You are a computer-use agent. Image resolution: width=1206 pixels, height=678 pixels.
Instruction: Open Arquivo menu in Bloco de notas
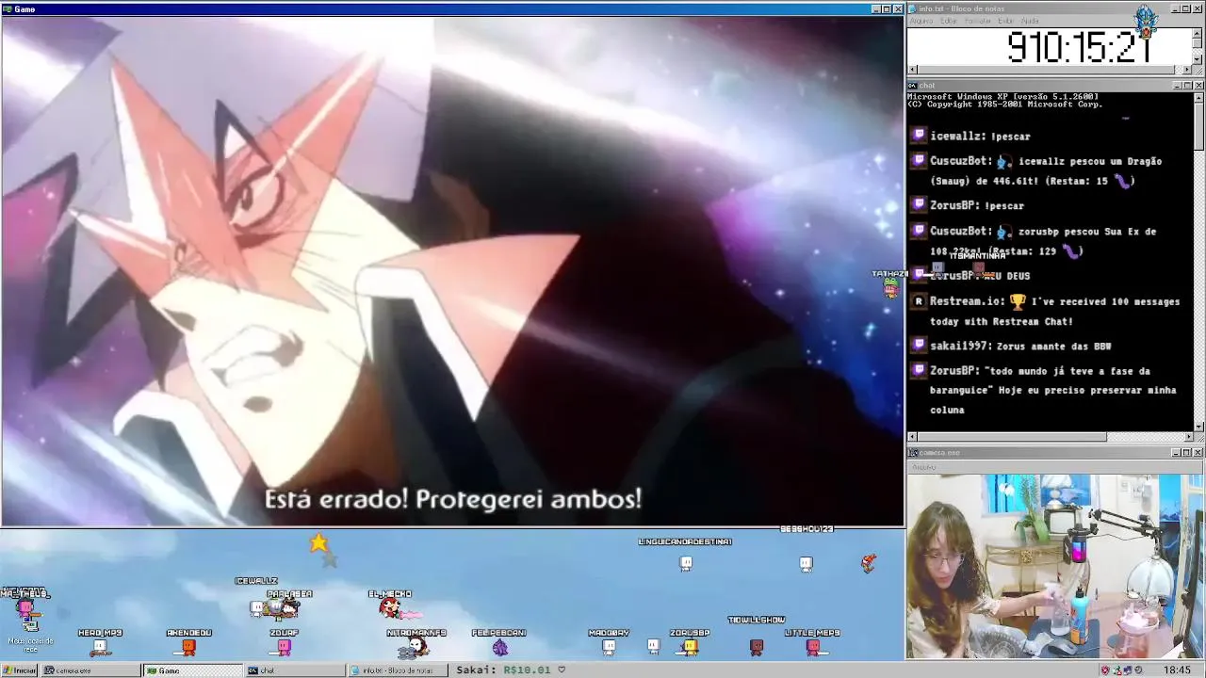(921, 21)
